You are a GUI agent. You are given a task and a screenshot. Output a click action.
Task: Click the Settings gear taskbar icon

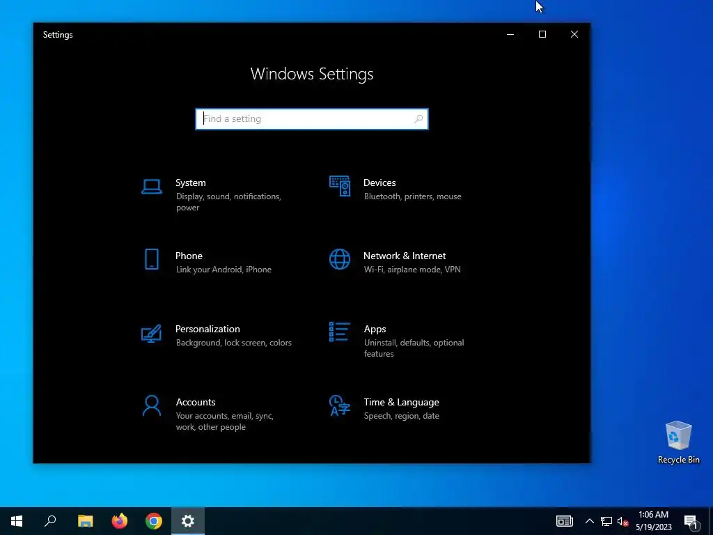pos(188,521)
